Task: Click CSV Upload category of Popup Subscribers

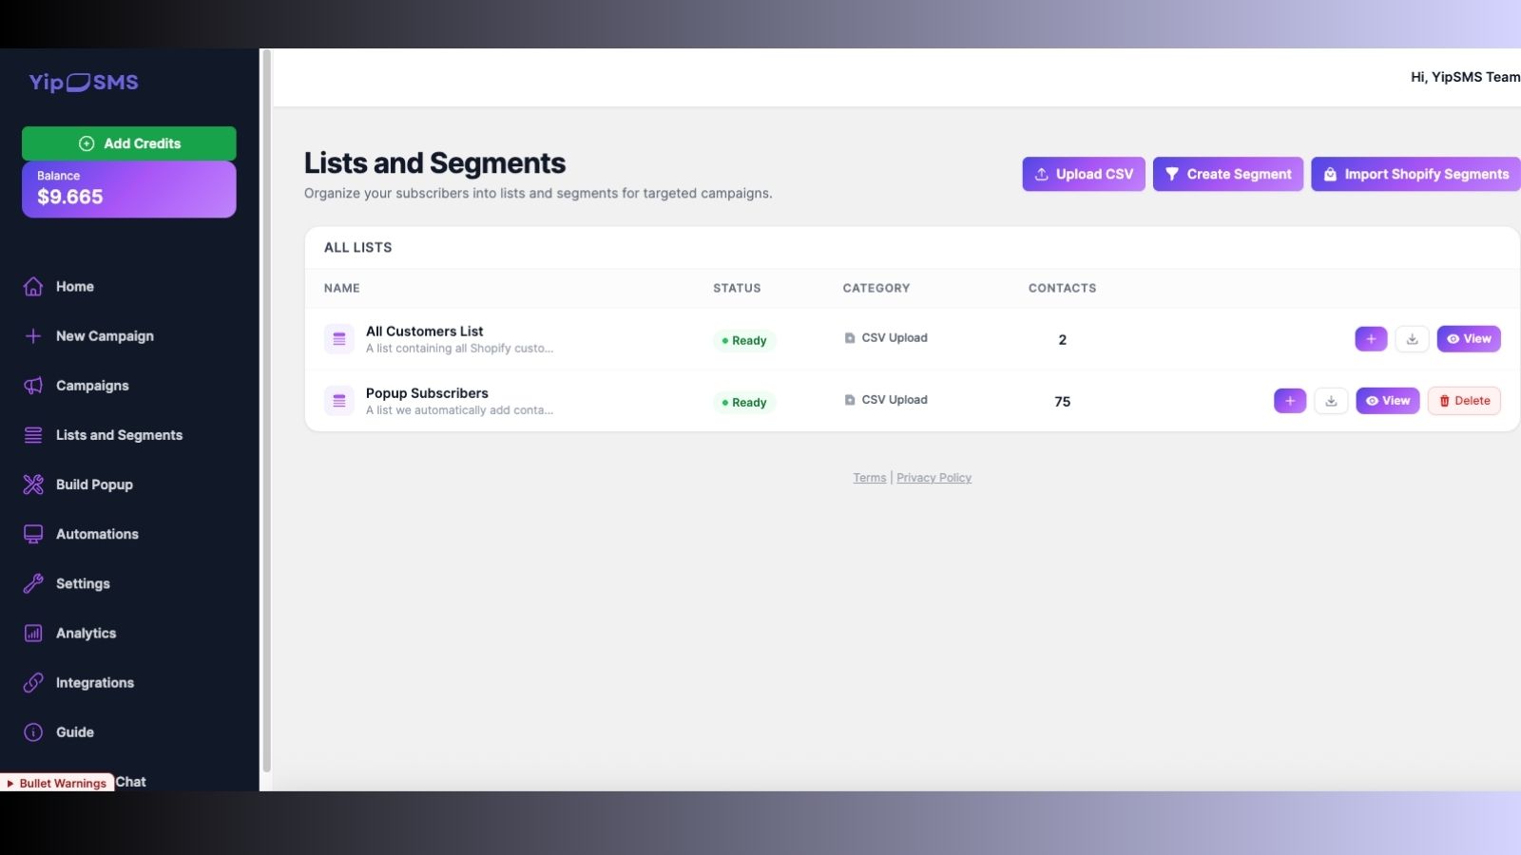Action: 886,400
